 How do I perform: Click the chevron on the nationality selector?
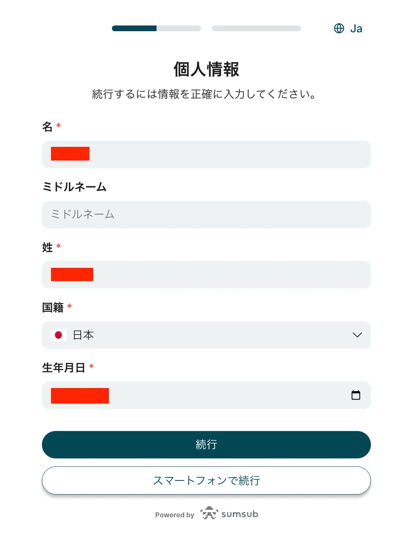pyautogui.click(x=357, y=335)
